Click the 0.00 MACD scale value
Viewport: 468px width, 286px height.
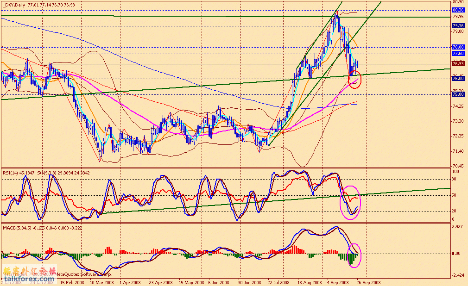tap(456, 254)
